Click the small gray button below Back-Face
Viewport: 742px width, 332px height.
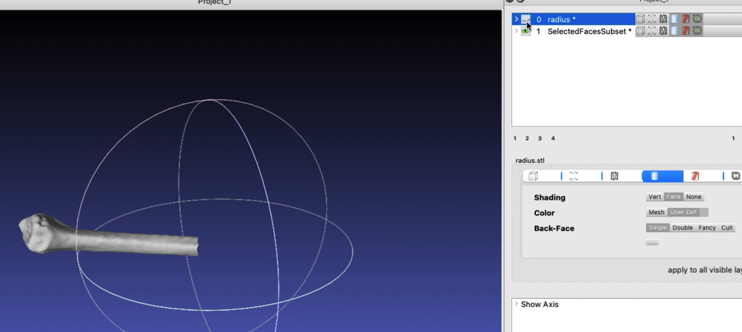652,243
